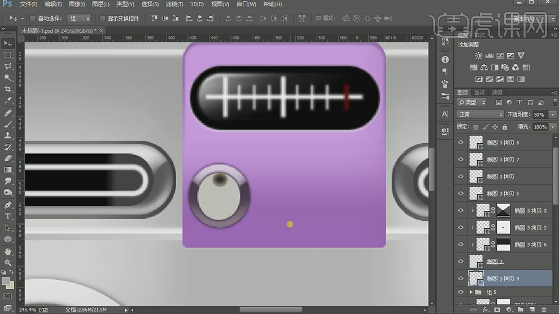
Task: Select the Gradient tool
Action: [7, 170]
